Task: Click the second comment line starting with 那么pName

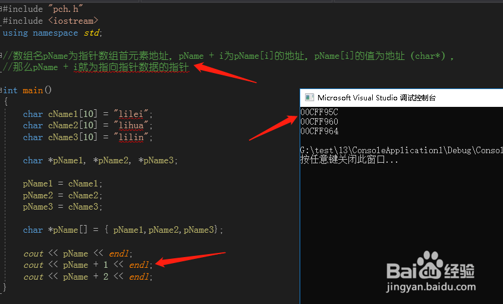Action: pyautogui.click(x=96, y=67)
